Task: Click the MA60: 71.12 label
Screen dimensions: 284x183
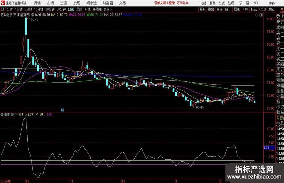Action: click(x=95, y=15)
